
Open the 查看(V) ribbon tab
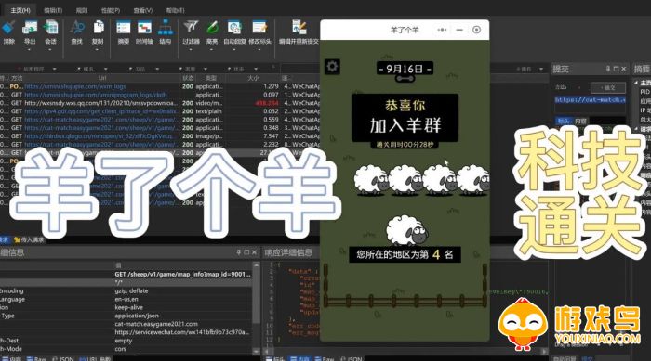point(143,10)
